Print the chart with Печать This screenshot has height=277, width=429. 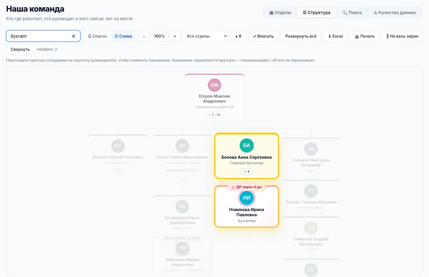click(x=365, y=36)
